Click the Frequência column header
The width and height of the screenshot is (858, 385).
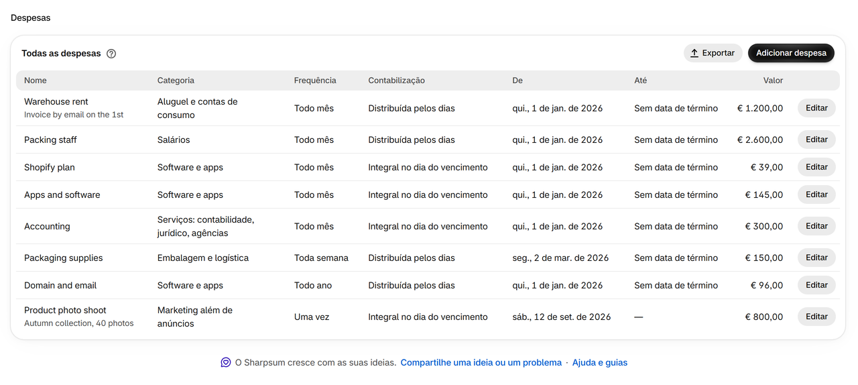pyautogui.click(x=315, y=80)
